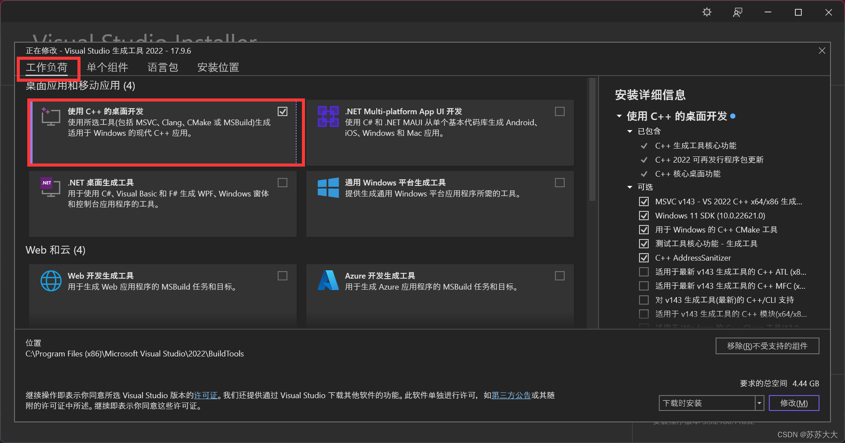Switch to the 安装位置 tab
845x443 pixels.
coord(218,68)
